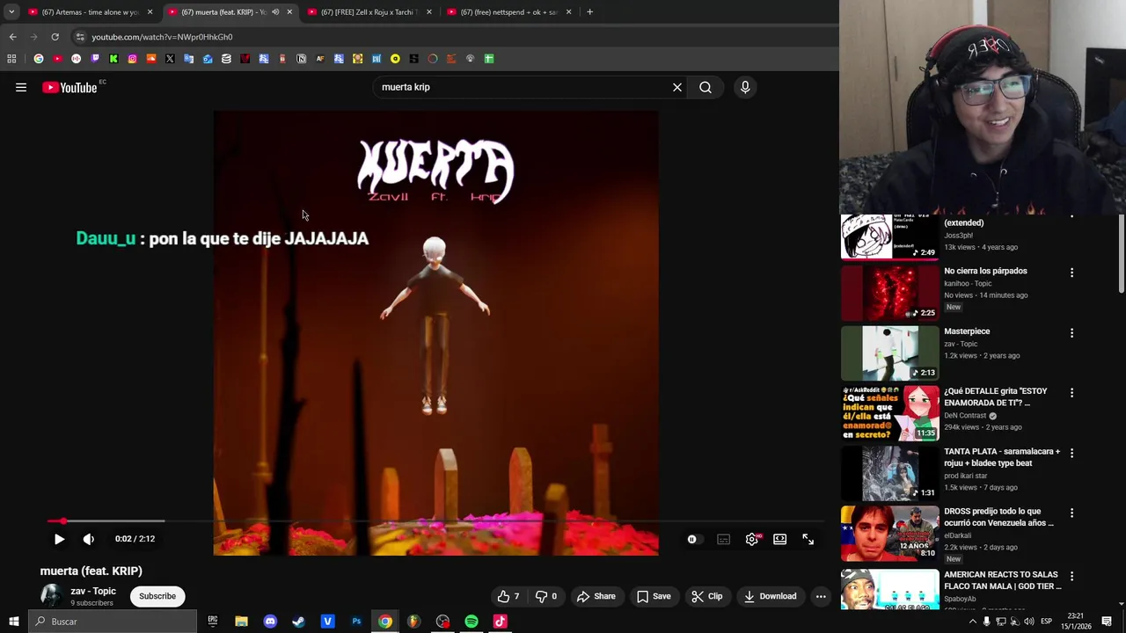The height and width of the screenshot is (633, 1126).
Task: Like the video with thumbs up
Action: 508,596
